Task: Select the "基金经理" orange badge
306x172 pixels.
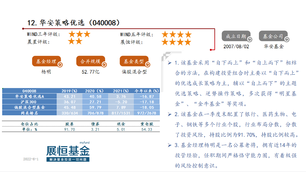Action: click(47, 61)
